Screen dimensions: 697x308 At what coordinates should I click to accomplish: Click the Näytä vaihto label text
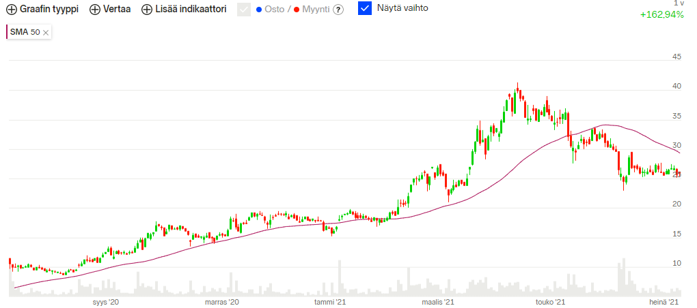(x=402, y=9)
